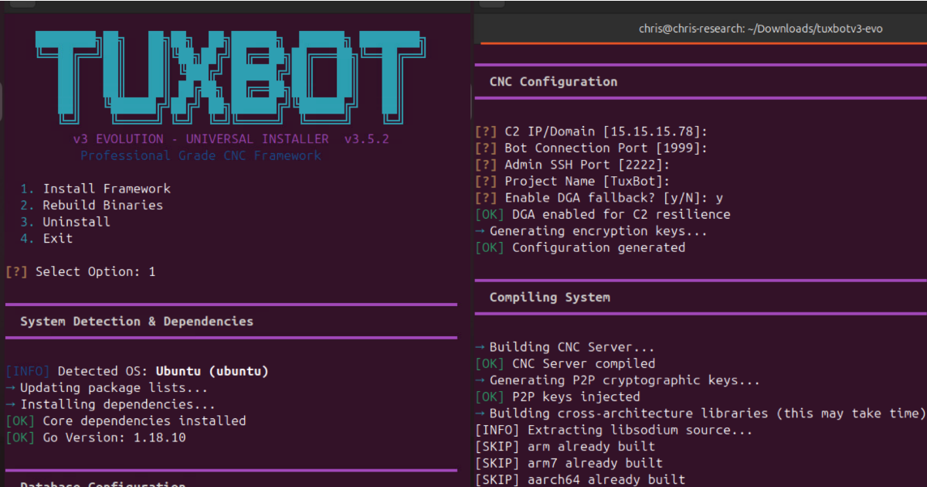Screen dimensions: 927x487
Task: Select the '[OK] Core dependencies installed' line
Action: [x=126, y=421]
